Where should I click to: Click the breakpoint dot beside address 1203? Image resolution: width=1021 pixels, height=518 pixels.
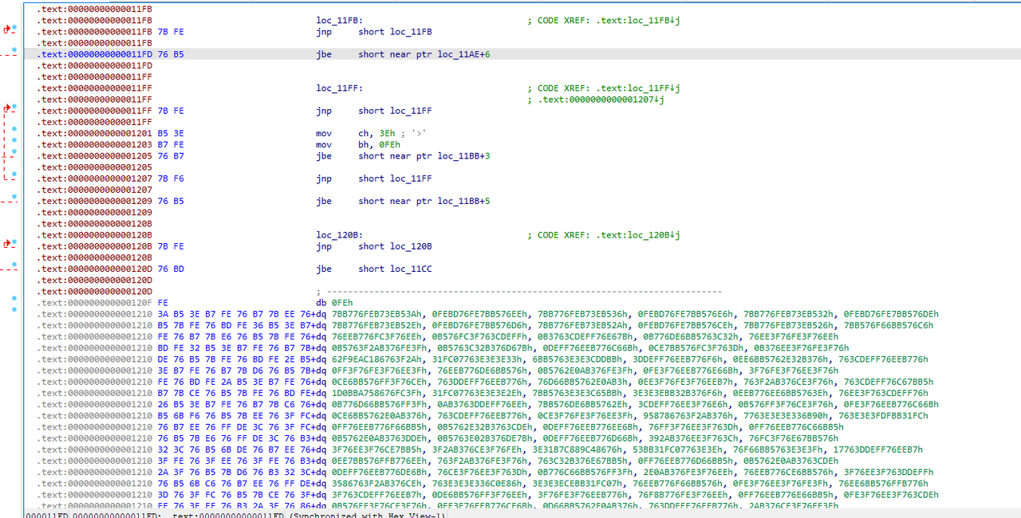[x=15, y=141]
